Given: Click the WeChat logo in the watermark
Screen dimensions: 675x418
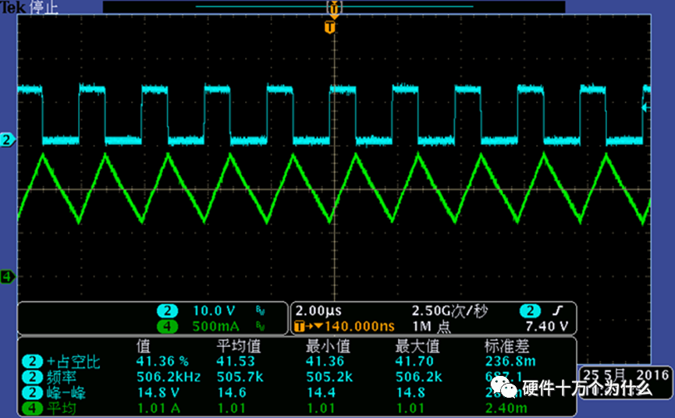Looking at the screenshot, I should point(507,388).
